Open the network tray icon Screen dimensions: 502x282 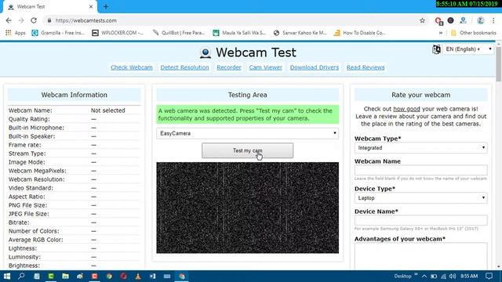pyautogui.click(x=443, y=277)
